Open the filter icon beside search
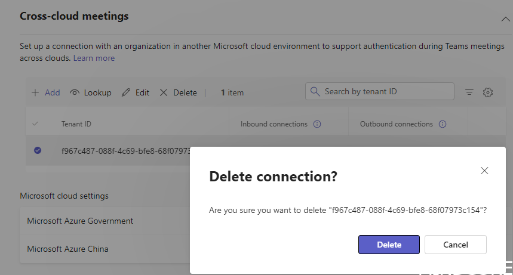513x275 pixels. coord(469,92)
